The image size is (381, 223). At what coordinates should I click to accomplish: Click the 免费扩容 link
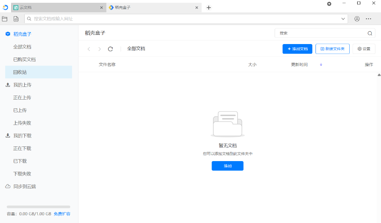point(62,214)
